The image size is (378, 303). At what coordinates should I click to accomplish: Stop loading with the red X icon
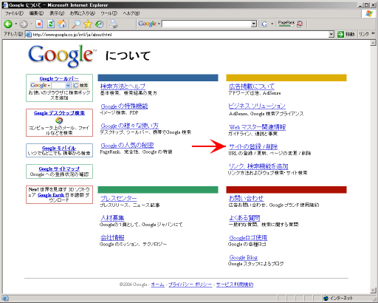tap(39, 24)
